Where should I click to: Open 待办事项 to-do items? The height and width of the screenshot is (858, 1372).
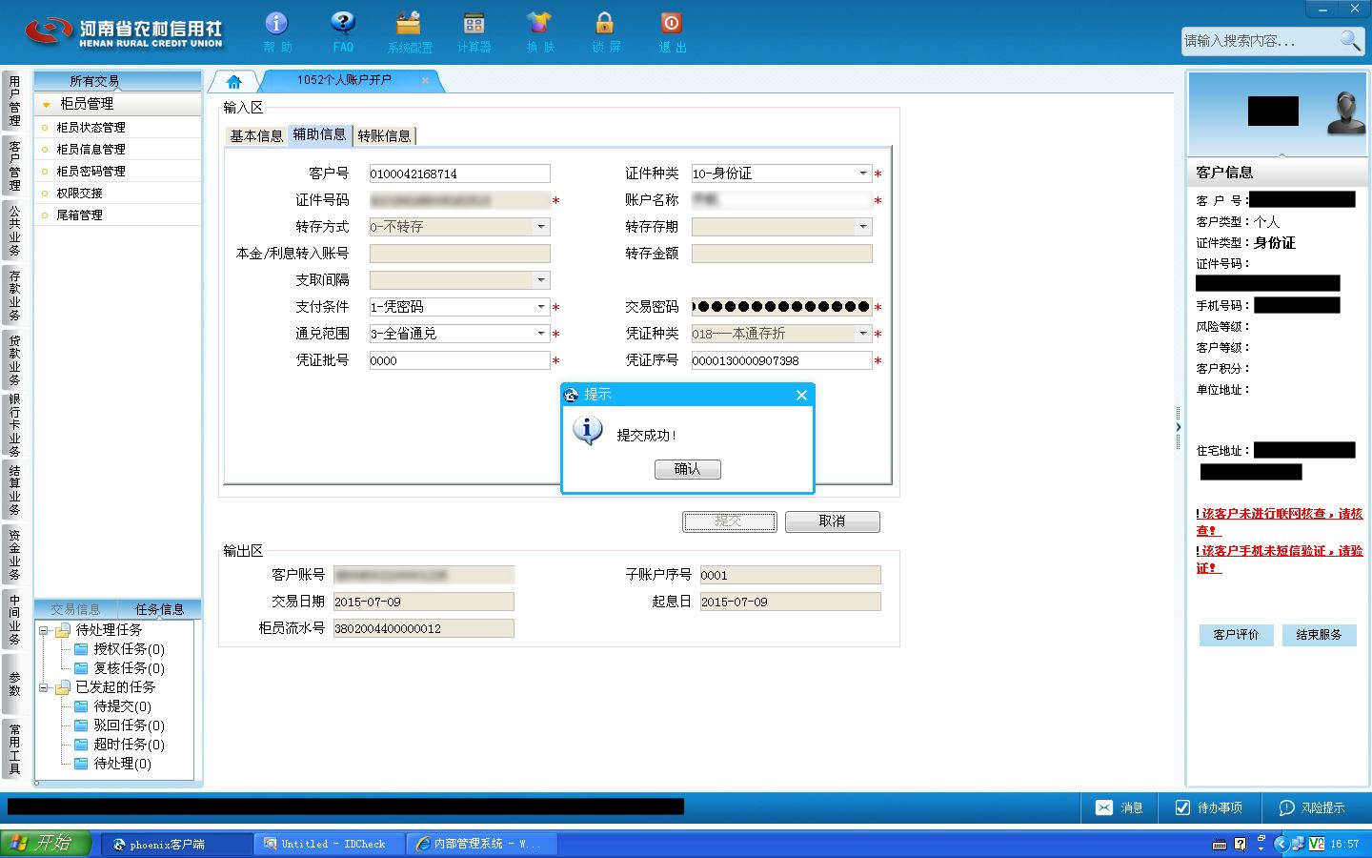(x=1208, y=807)
